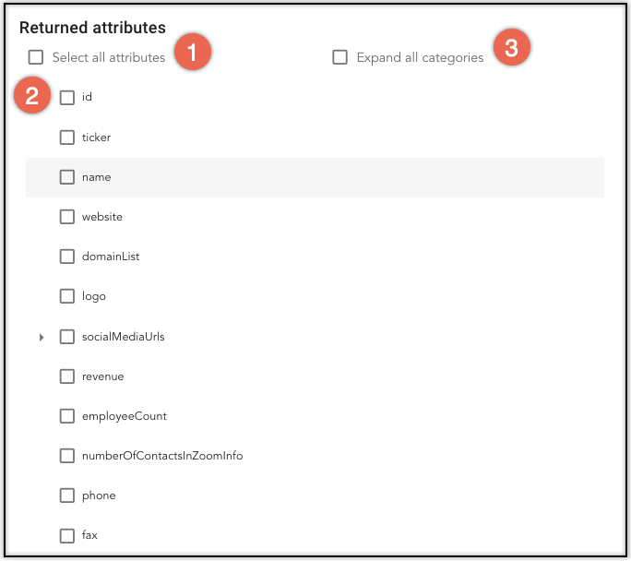
Task: Check the Select all attributes box
Action: click(x=36, y=57)
